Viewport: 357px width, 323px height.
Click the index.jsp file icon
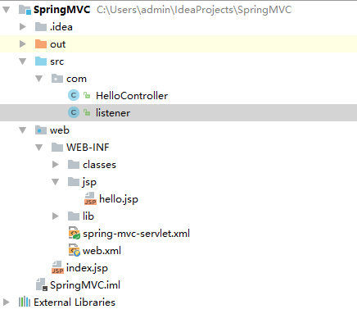coord(57,267)
